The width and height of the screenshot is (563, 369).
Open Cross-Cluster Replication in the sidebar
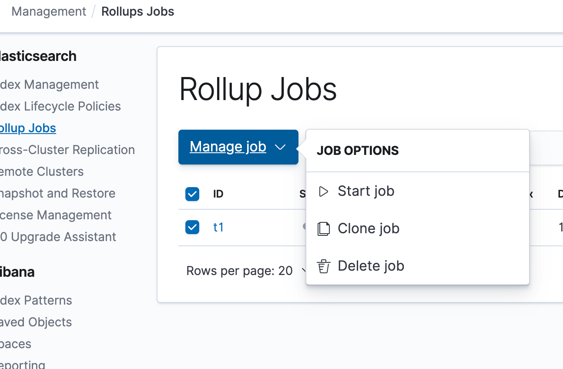[x=67, y=150]
